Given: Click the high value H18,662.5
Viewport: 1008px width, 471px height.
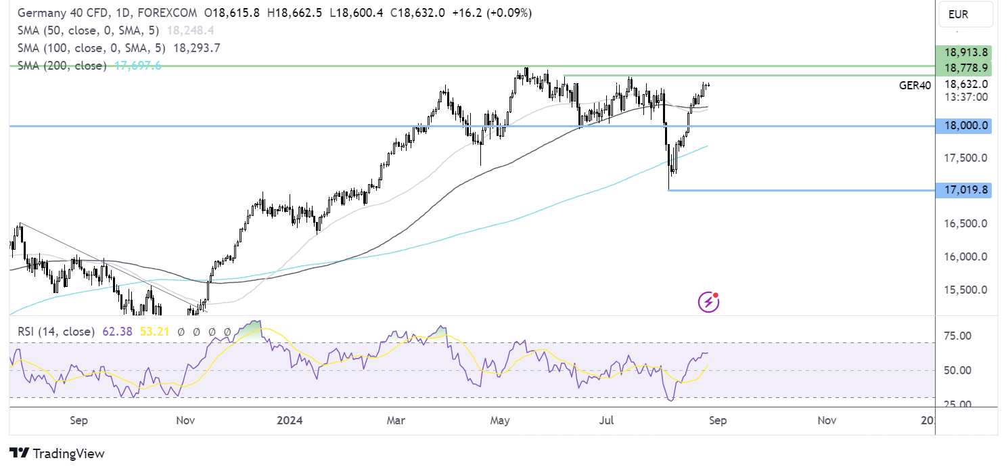Looking at the screenshot, I should click(296, 14).
